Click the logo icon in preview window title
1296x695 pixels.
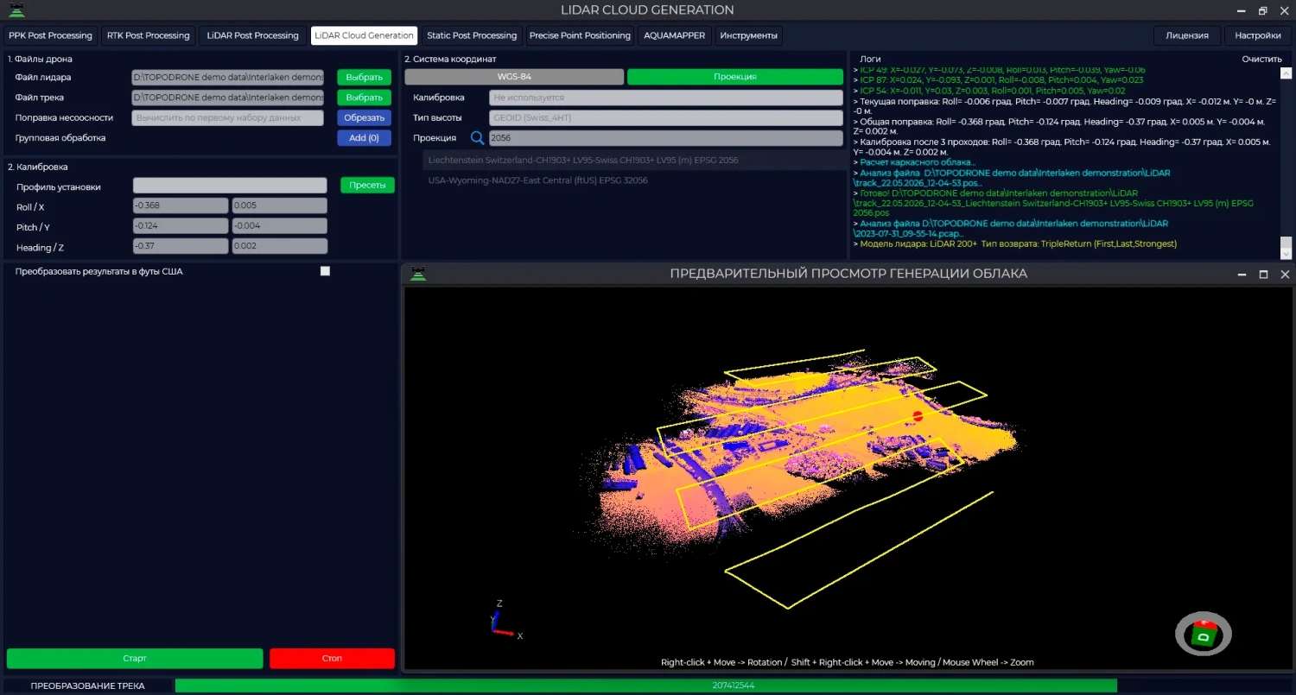[418, 274]
